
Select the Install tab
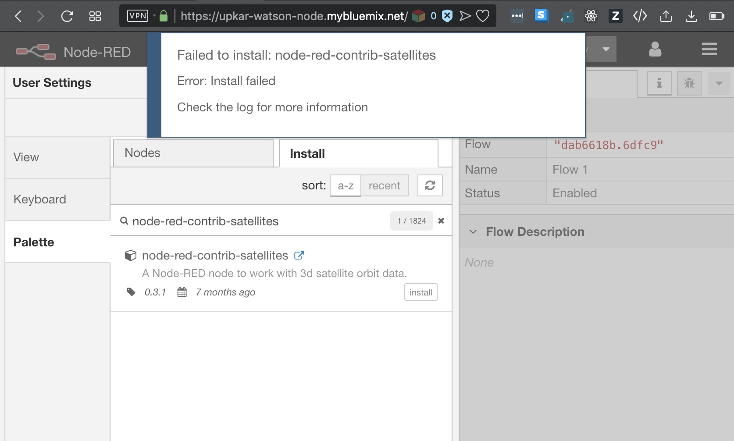click(x=359, y=153)
